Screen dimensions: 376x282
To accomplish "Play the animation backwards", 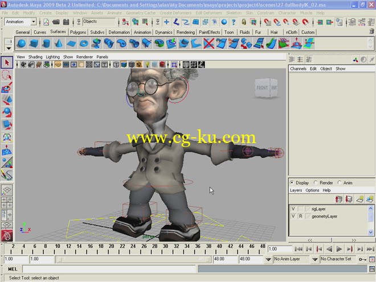I will tap(329, 249).
